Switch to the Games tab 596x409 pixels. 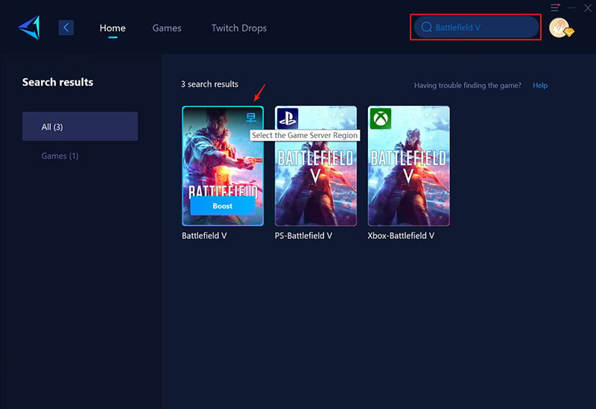[x=167, y=28]
